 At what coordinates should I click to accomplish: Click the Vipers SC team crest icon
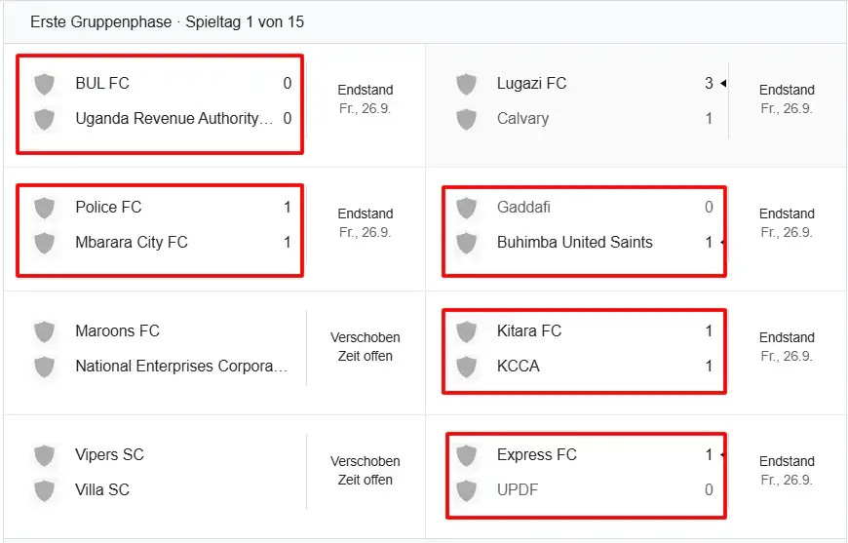44,455
